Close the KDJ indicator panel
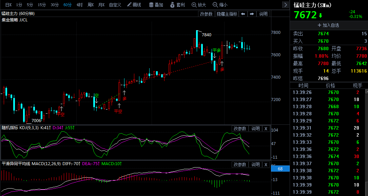 [x=266, y=129]
